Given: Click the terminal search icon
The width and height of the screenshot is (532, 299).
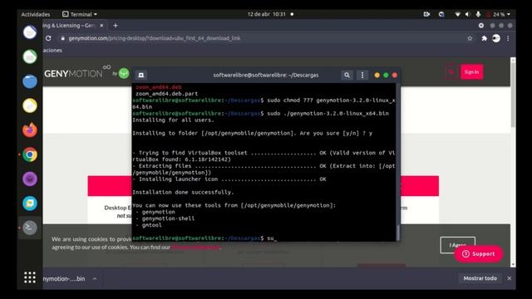Looking at the screenshot, I should [347, 75].
